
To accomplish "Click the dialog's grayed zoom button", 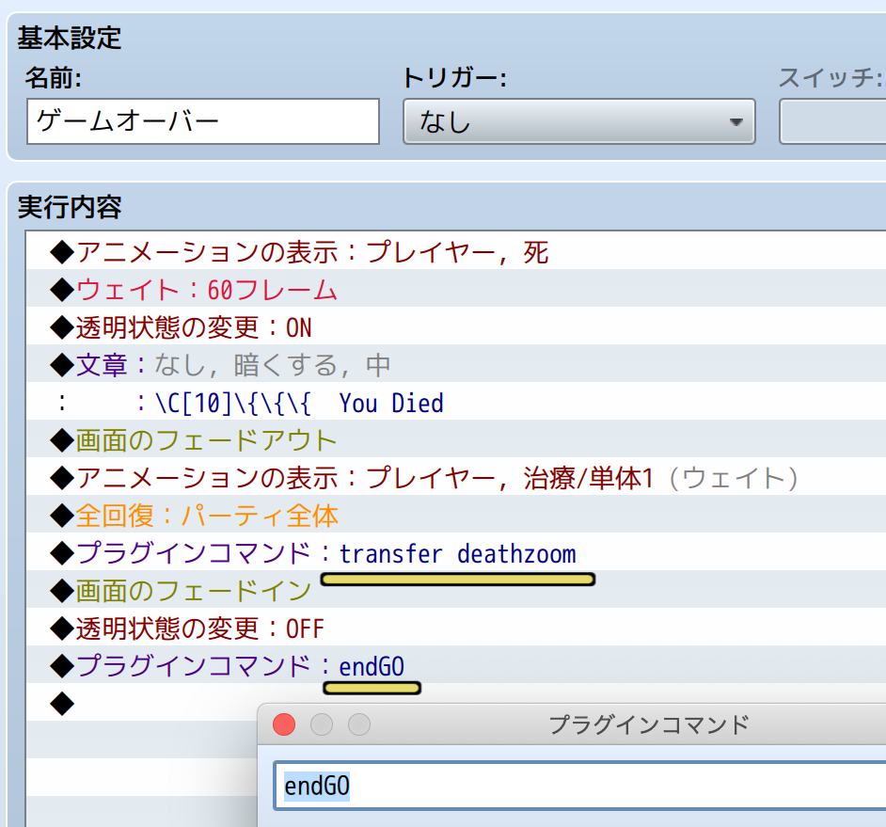I will coord(359,724).
